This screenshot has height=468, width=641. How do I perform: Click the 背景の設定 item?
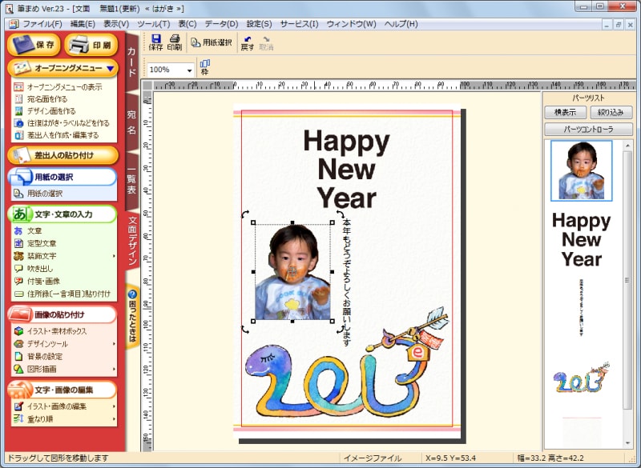pos(44,356)
